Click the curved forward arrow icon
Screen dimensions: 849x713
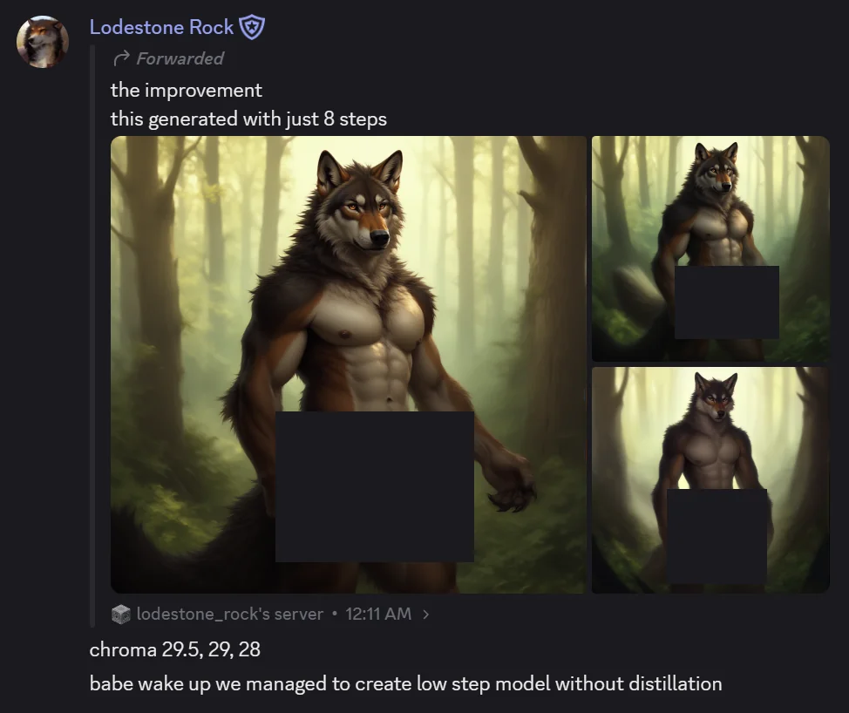(122, 58)
